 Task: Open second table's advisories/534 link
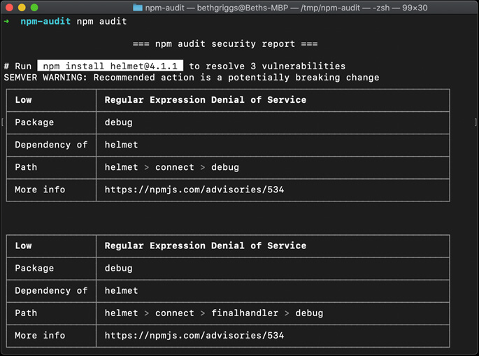tap(194, 336)
